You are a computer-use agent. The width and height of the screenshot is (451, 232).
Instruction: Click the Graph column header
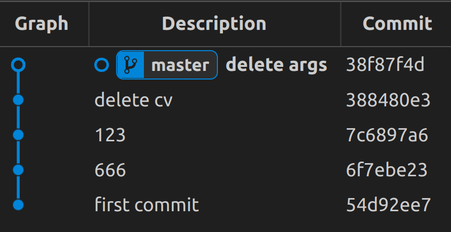[42, 24]
